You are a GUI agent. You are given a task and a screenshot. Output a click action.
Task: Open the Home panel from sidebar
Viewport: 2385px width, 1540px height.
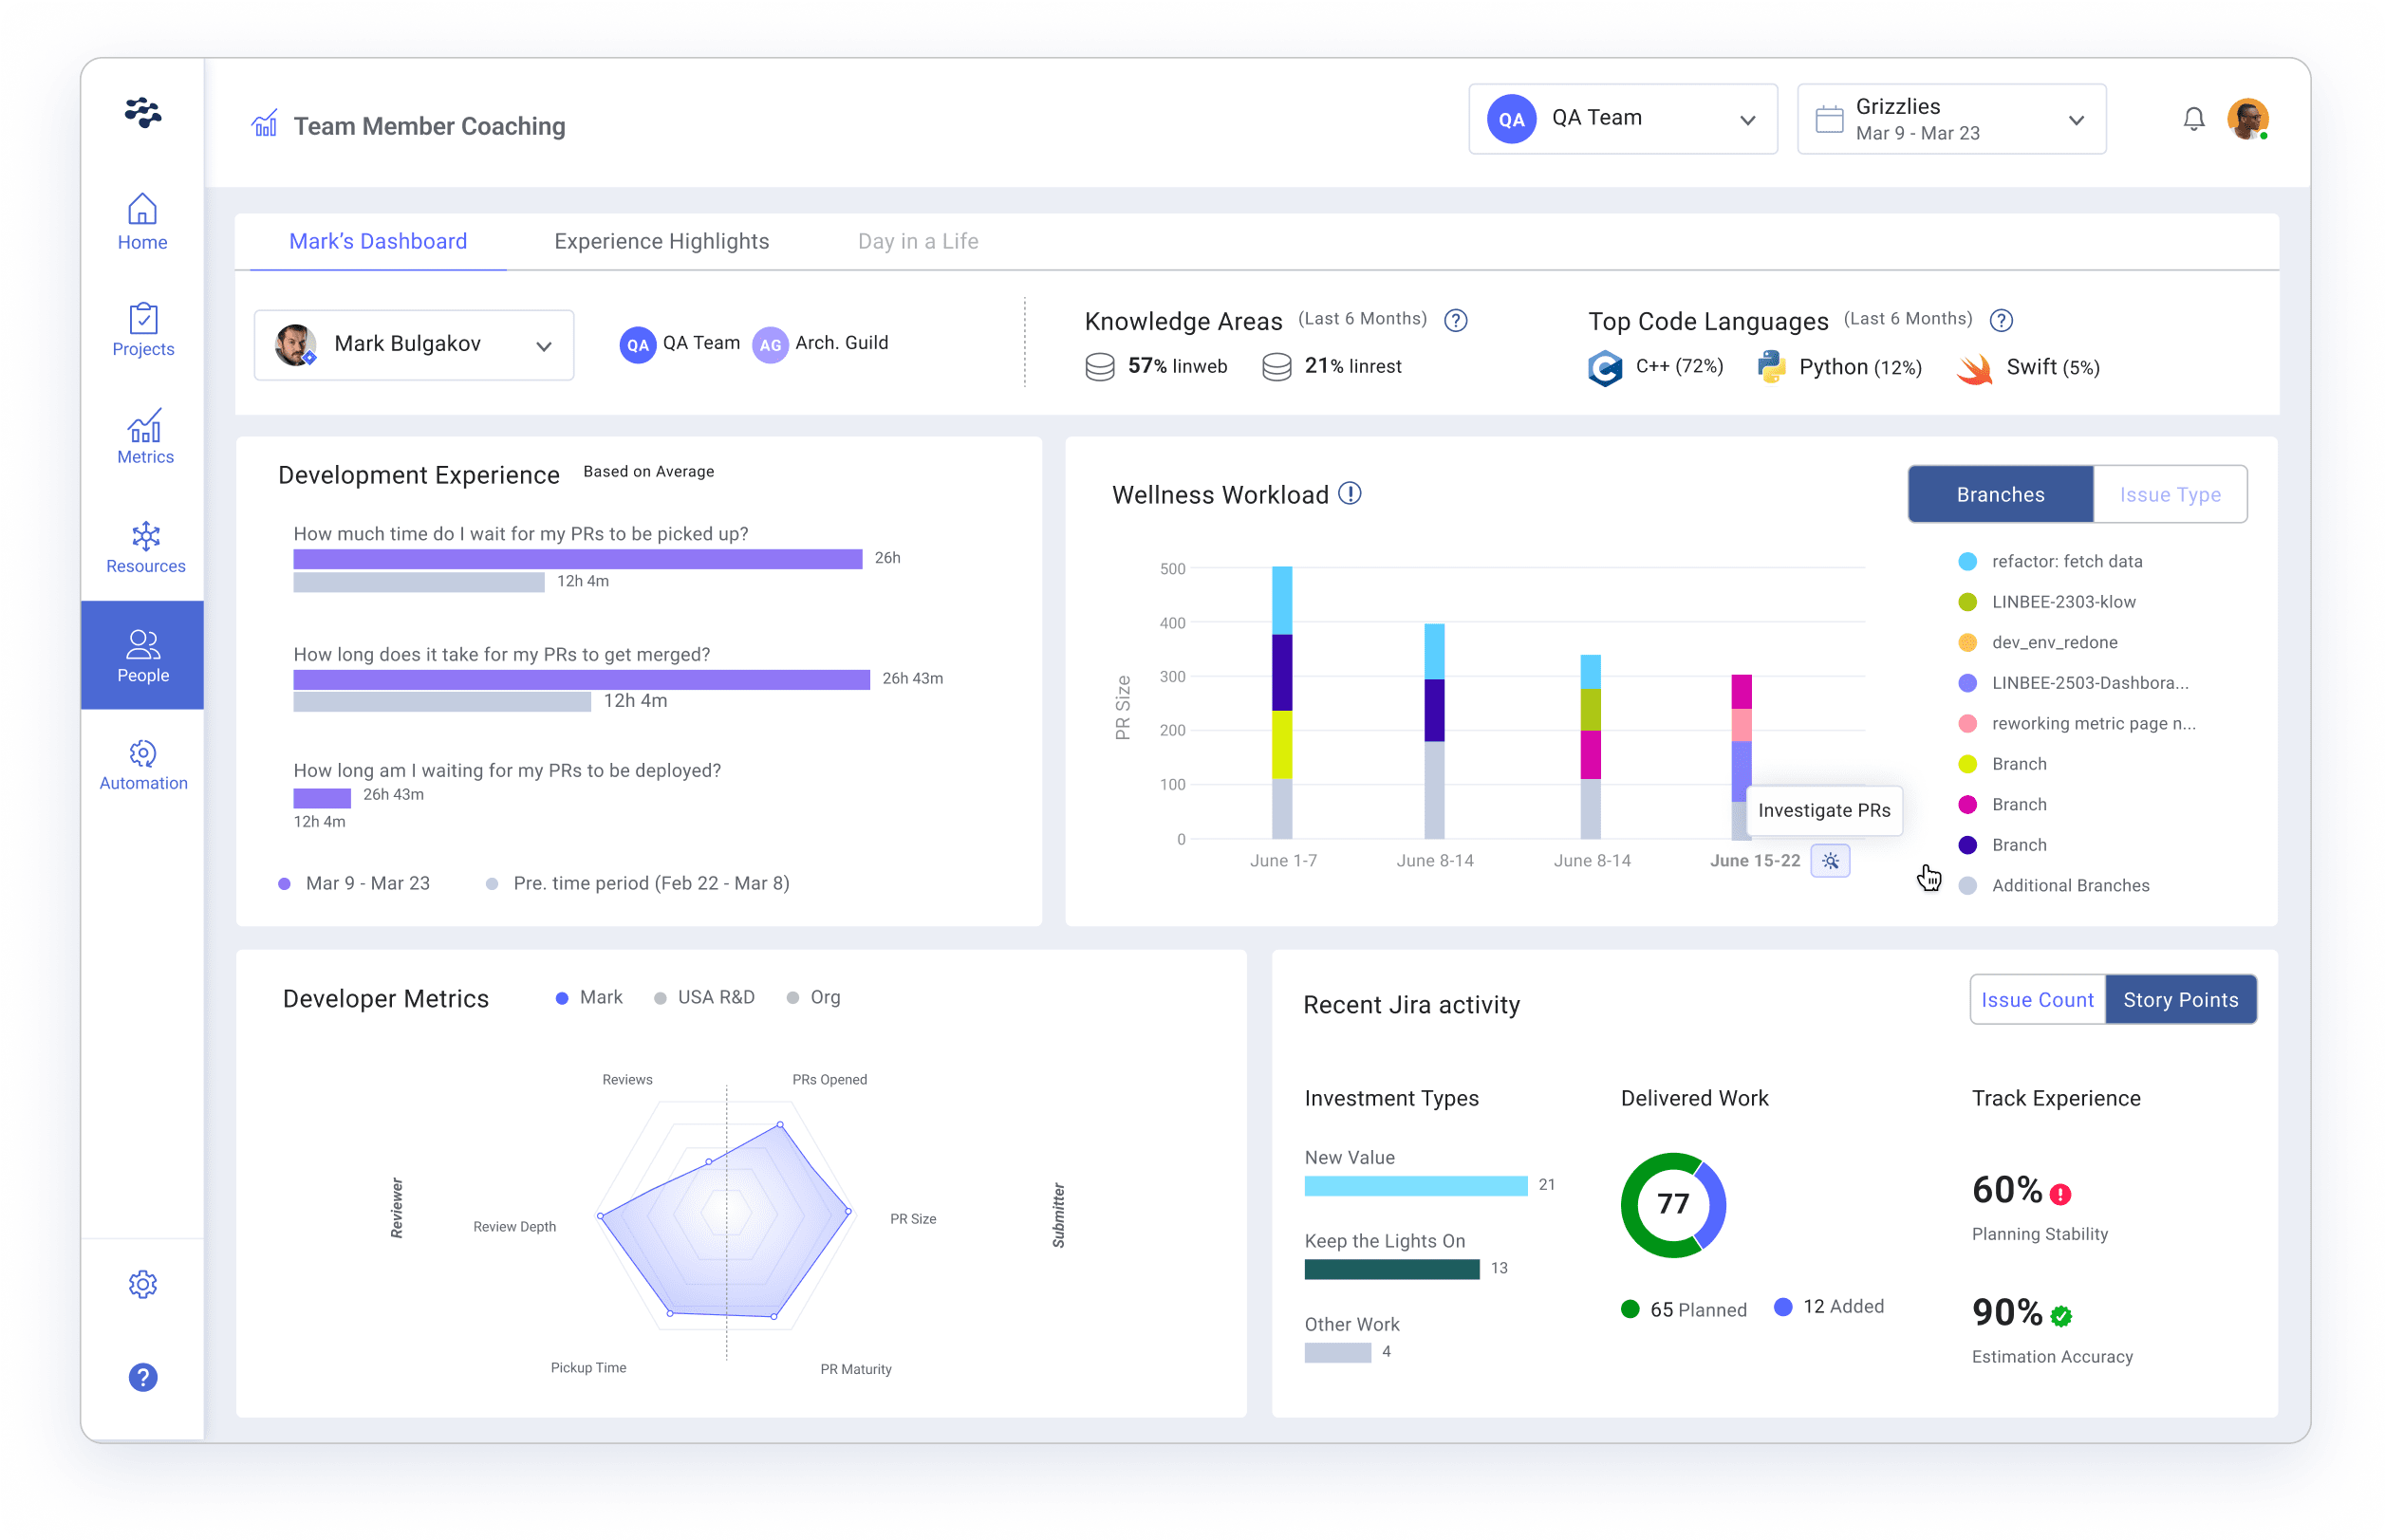(x=143, y=222)
